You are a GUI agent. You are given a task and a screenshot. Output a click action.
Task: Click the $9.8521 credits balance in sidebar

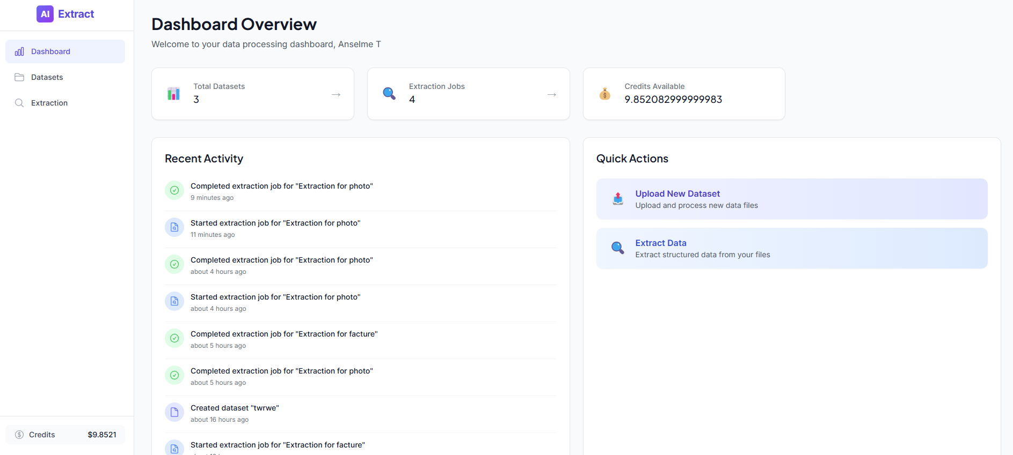[102, 435]
